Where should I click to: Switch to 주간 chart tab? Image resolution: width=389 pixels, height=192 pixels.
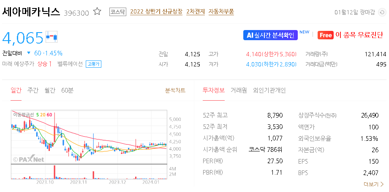[x=33, y=91]
